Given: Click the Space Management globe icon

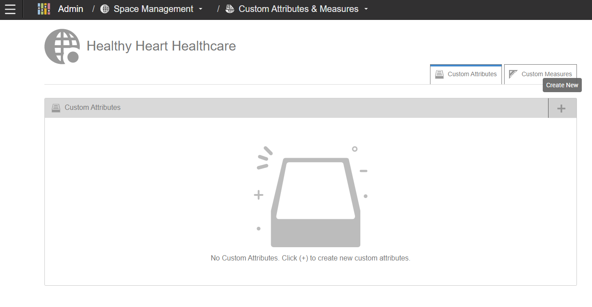Looking at the screenshot, I should (x=105, y=9).
